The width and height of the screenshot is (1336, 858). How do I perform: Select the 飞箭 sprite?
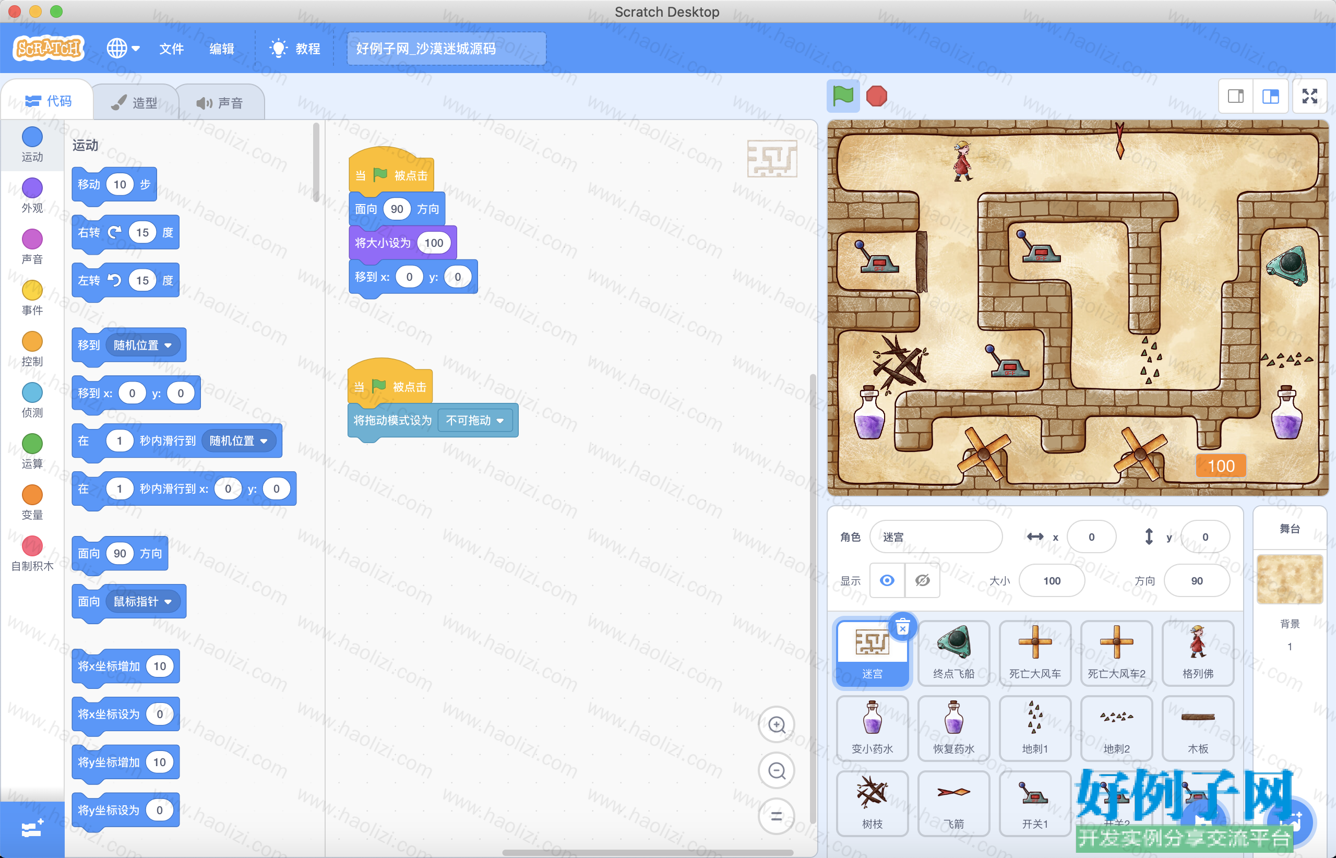click(x=953, y=804)
